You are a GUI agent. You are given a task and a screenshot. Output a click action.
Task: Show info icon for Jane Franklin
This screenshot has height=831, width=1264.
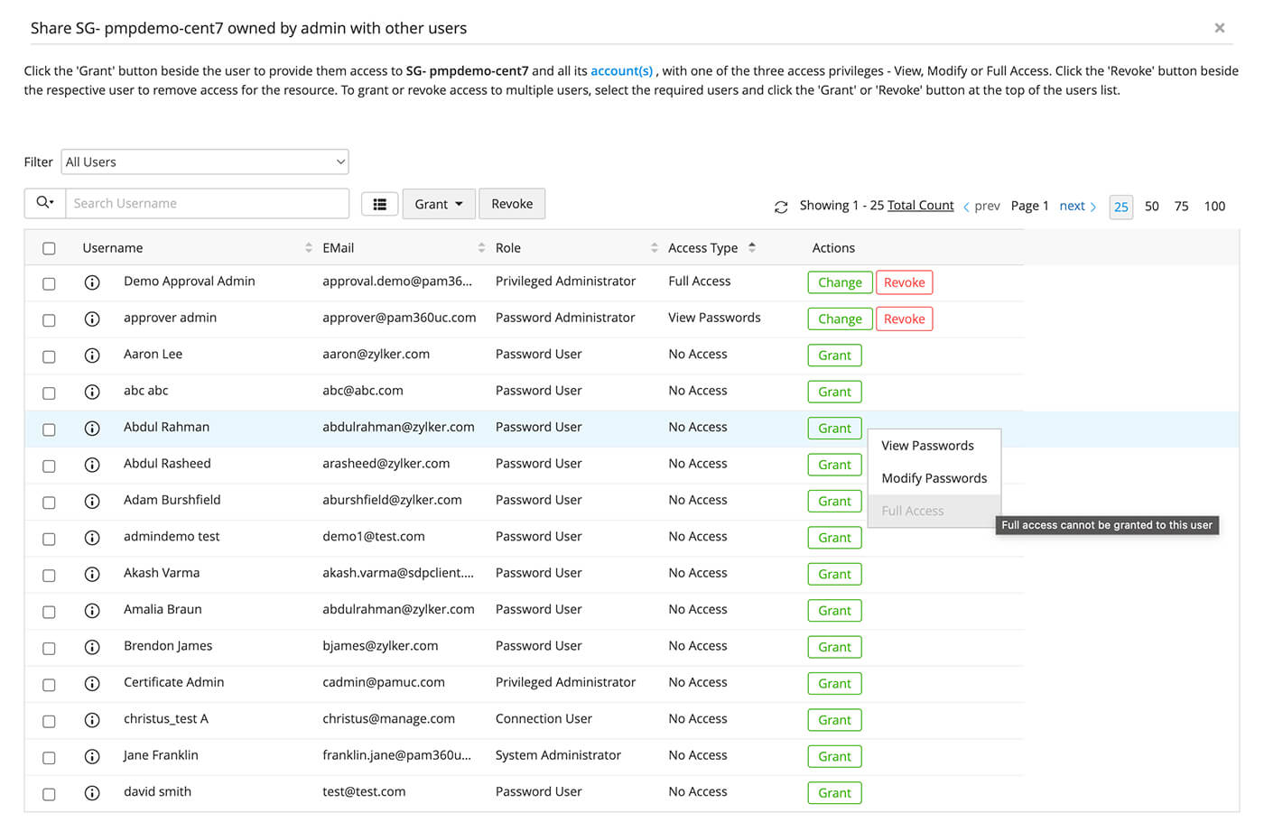pyautogui.click(x=92, y=756)
